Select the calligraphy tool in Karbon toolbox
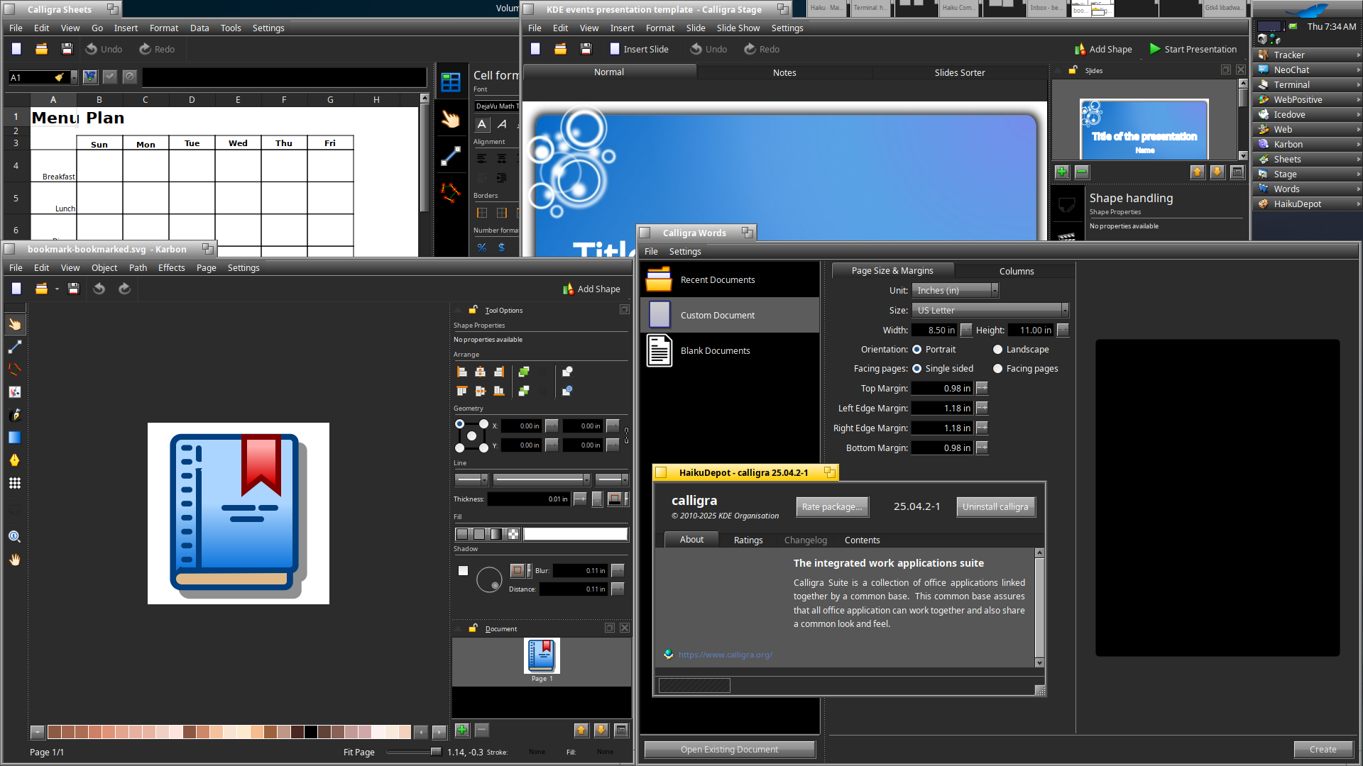The height and width of the screenshot is (766, 1363). point(15,415)
